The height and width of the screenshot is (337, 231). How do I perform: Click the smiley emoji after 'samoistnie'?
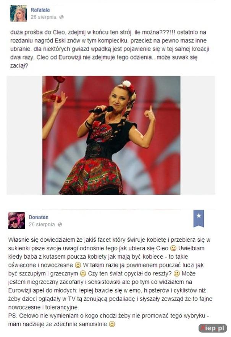point(112,324)
